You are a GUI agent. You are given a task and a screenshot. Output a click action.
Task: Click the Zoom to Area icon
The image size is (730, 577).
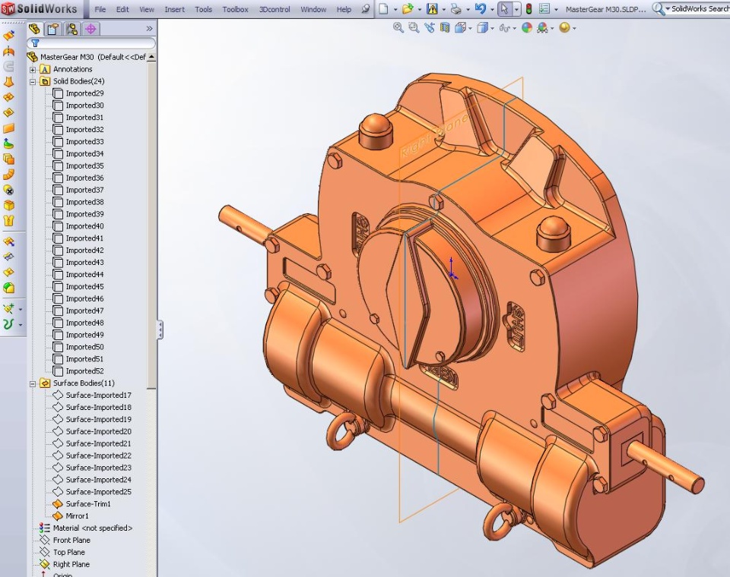click(414, 28)
